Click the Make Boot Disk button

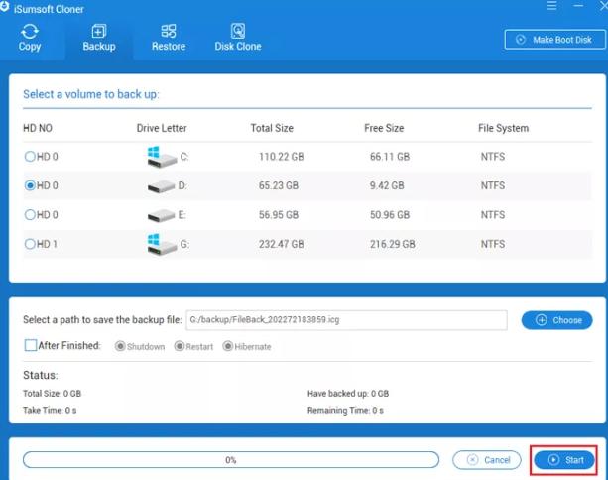click(x=554, y=40)
